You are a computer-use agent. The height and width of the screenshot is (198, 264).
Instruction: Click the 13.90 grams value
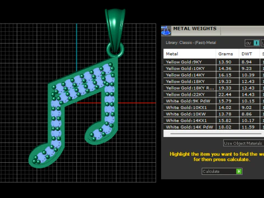coord(225,62)
